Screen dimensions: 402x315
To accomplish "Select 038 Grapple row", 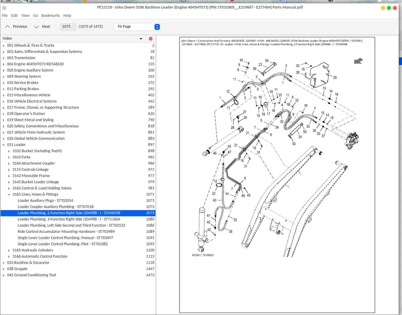I will coord(78,269).
